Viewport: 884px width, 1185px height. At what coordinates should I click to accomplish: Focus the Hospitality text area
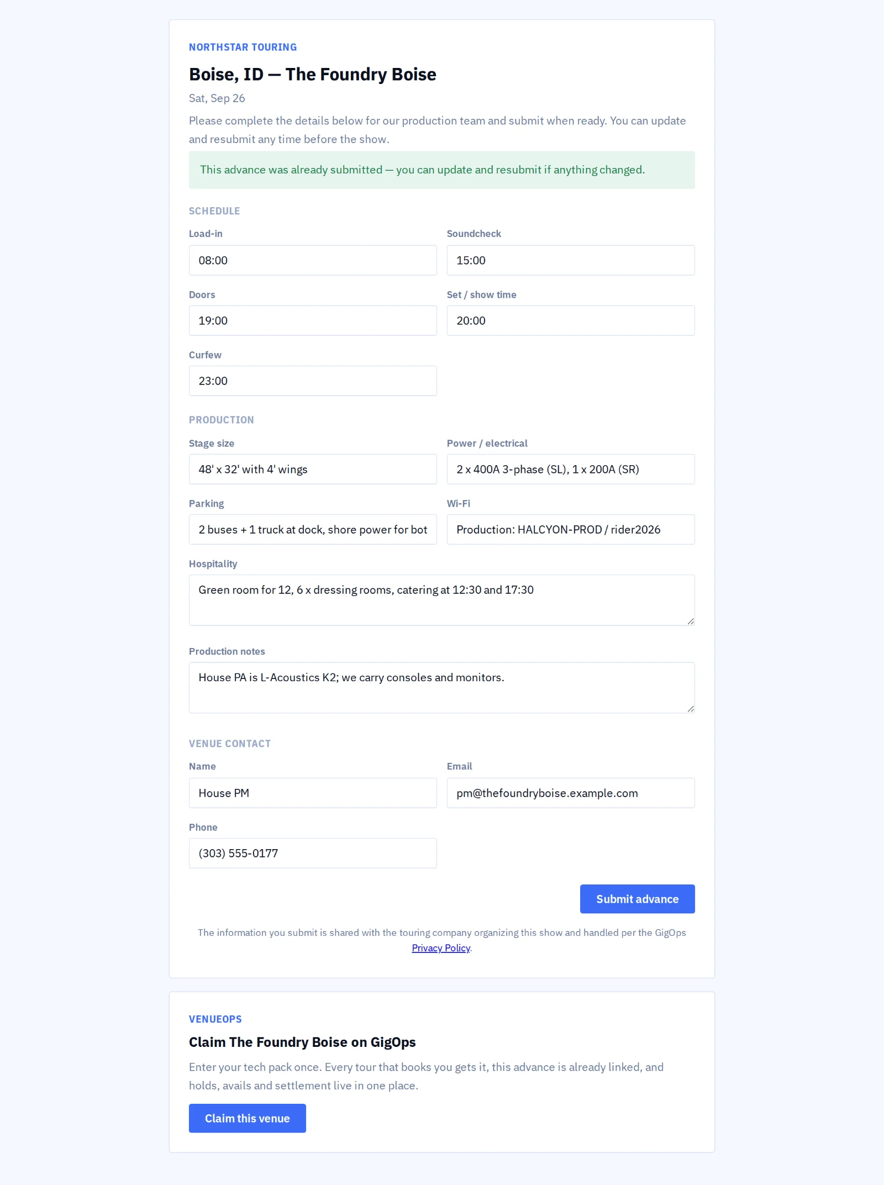click(x=442, y=600)
